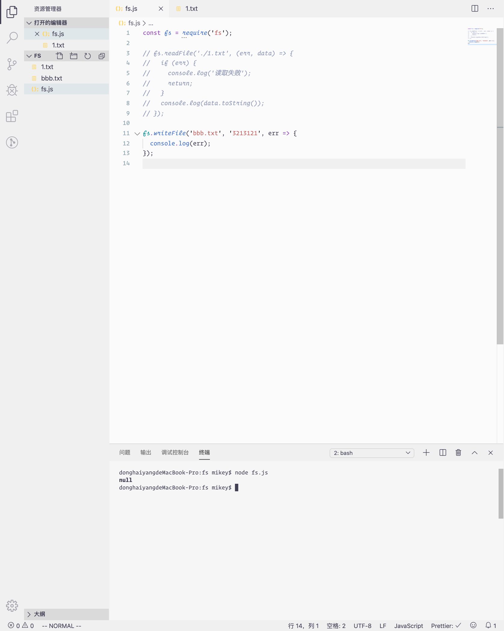Click 'console.log(err);' on line 12
Image resolution: width=504 pixels, height=631 pixels.
click(180, 143)
